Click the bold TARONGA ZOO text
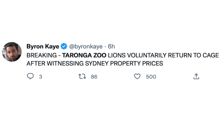The image size is (219, 123). (x=84, y=55)
